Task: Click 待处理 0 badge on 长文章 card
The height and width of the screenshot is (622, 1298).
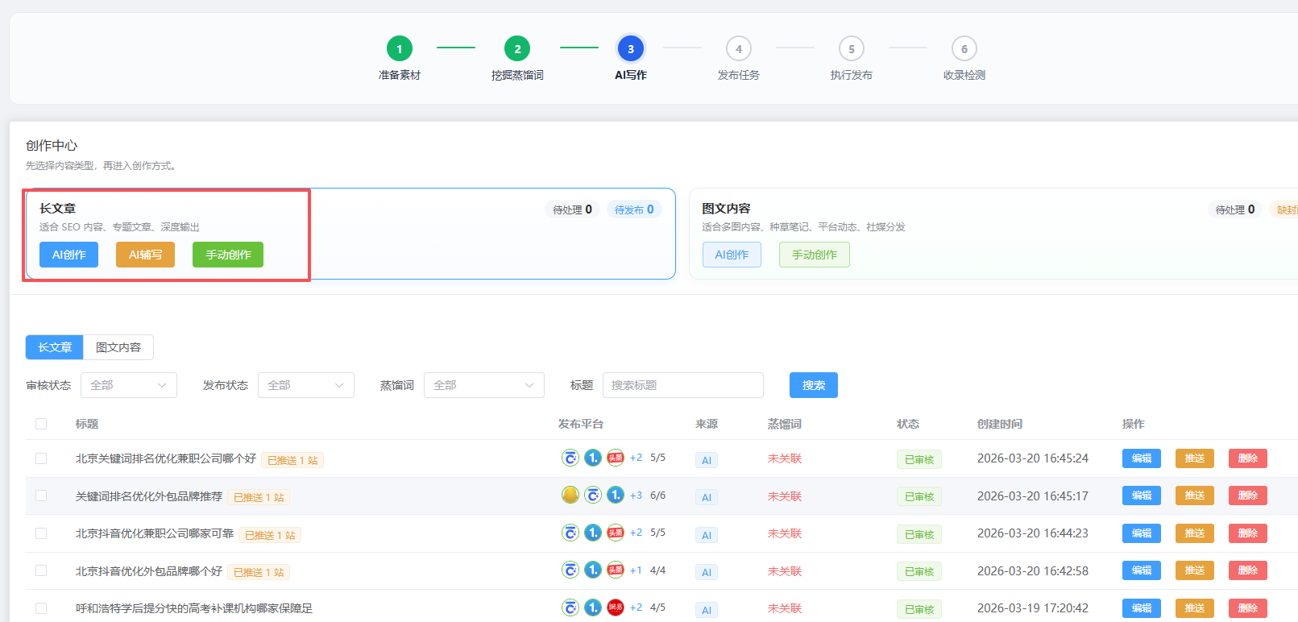Action: pyautogui.click(x=573, y=209)
